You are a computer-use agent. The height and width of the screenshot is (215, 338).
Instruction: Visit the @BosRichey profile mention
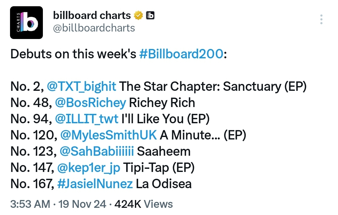tap(90, 103)
